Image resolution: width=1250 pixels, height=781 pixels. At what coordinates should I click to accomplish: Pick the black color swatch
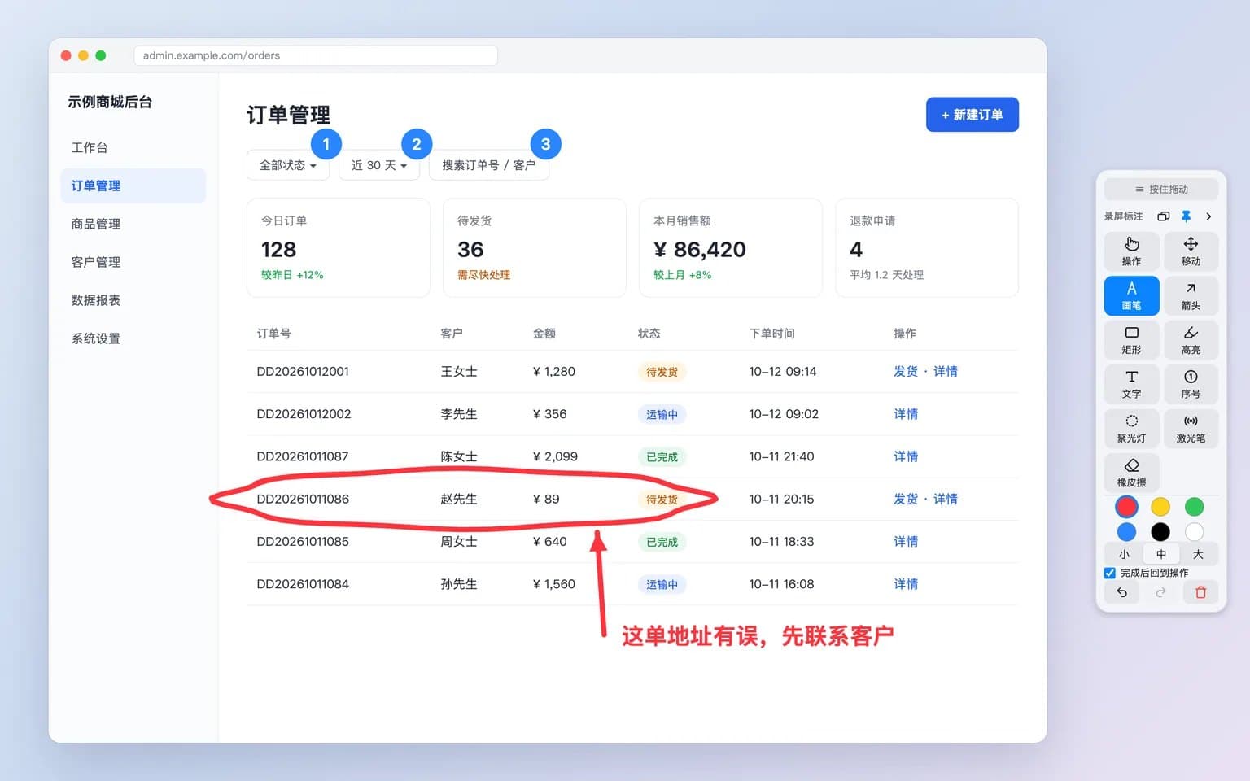1160,531
